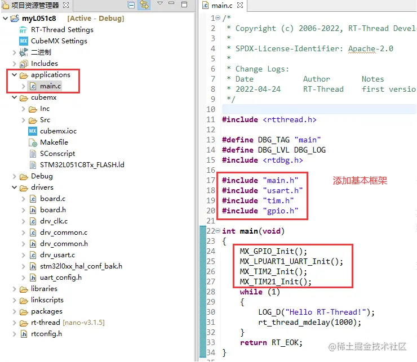Click the rtconfig.h file icon
Viewport: 417px width, 362px height.
click(24, 334)
